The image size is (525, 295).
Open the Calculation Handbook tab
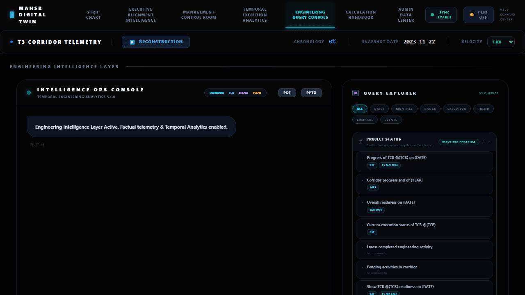pos(361,15)
